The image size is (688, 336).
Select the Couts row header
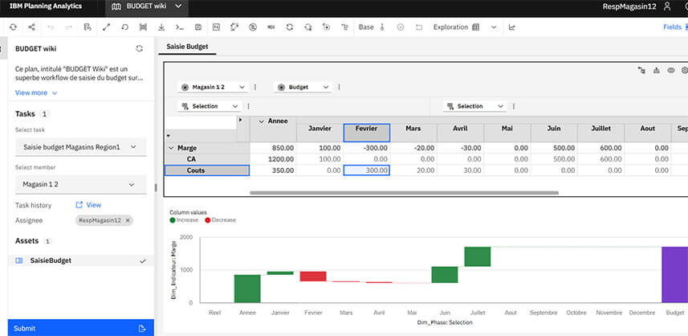(207, 170)
